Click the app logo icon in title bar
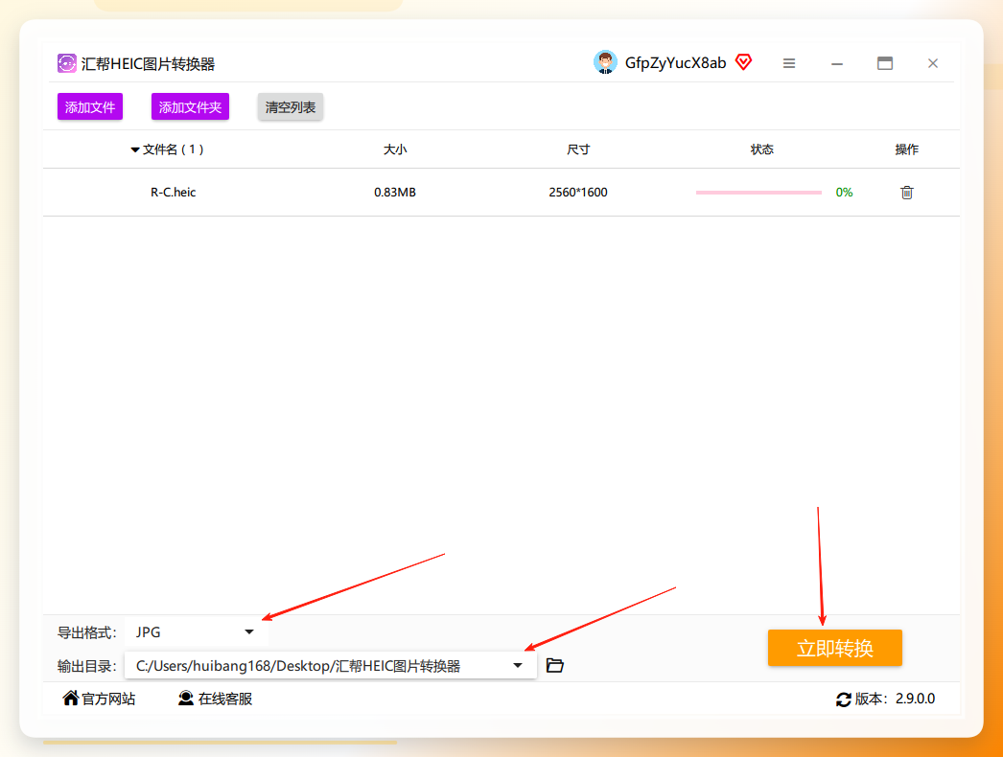This screenshot has width=1003, height=757. pyautogui.click(x=66, y=63)
